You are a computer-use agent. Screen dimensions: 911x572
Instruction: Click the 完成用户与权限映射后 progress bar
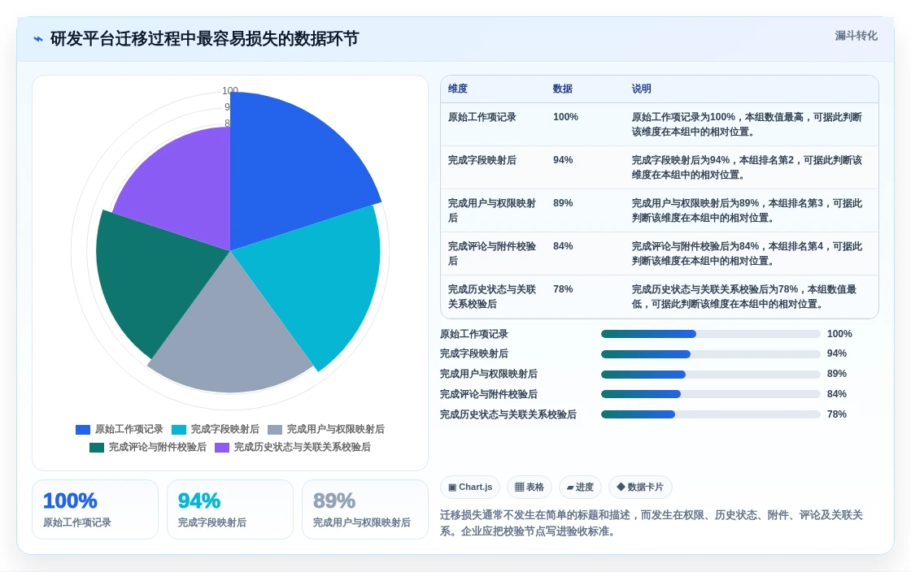(711, 375)
